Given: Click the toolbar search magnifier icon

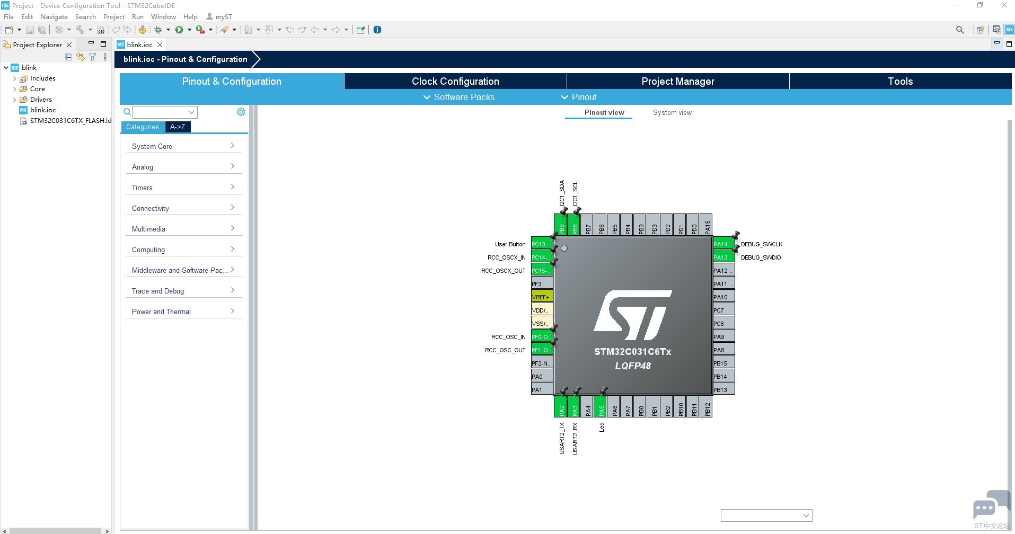Looking at the screenshot, I should coord(960,30).
